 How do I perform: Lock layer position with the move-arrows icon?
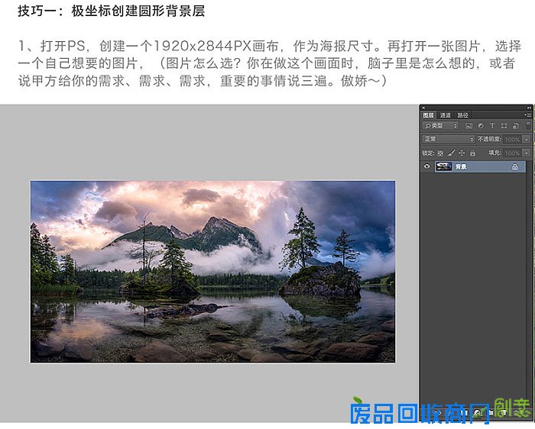point(462,153)
